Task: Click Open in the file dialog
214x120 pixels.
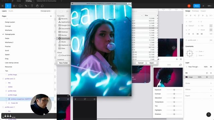Action: (x=151, y=63)
